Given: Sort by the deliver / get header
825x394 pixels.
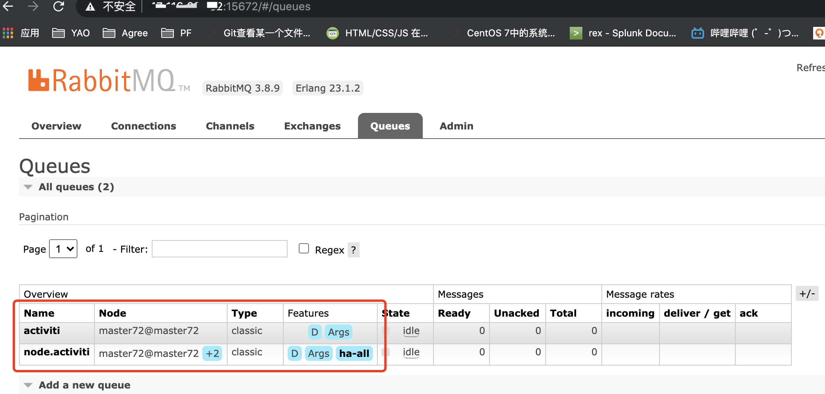Looking at the screenshot, I should (697, 313).
